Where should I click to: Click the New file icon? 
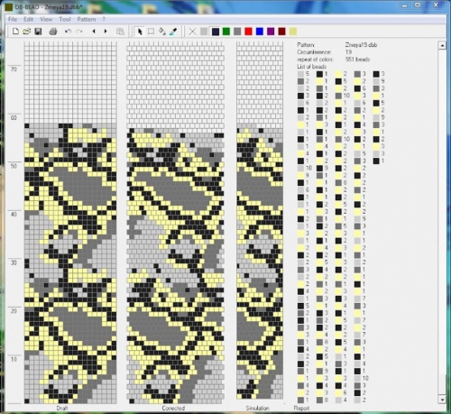pos(15,32)
